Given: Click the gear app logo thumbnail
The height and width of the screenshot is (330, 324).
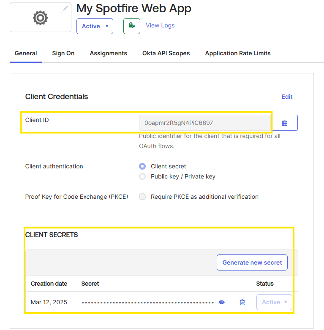Looking at the screenshot, I should (41, 17).
